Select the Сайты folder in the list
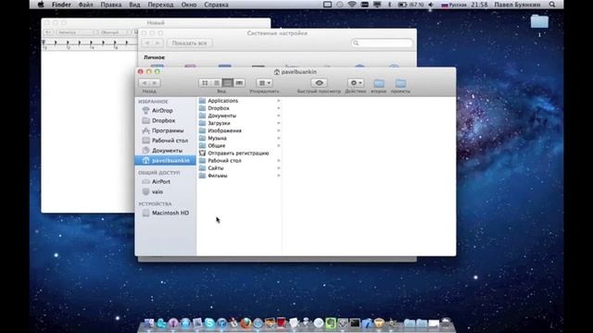This screenshot has height=333, width=593. [x=239, y=168]
